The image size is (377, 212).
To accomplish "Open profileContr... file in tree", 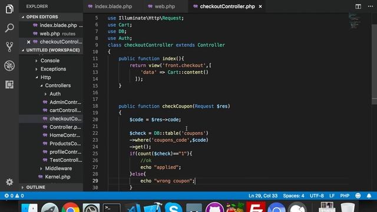I will [65, 152].
